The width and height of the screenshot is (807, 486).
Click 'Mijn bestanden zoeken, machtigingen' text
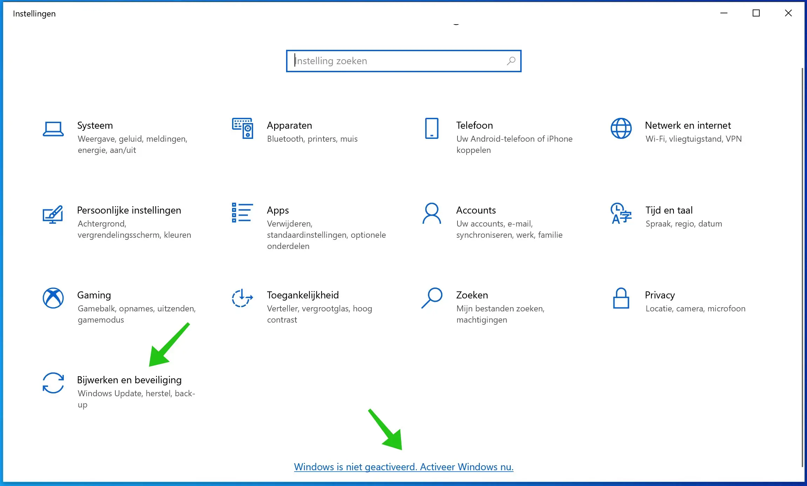[500, 314]
